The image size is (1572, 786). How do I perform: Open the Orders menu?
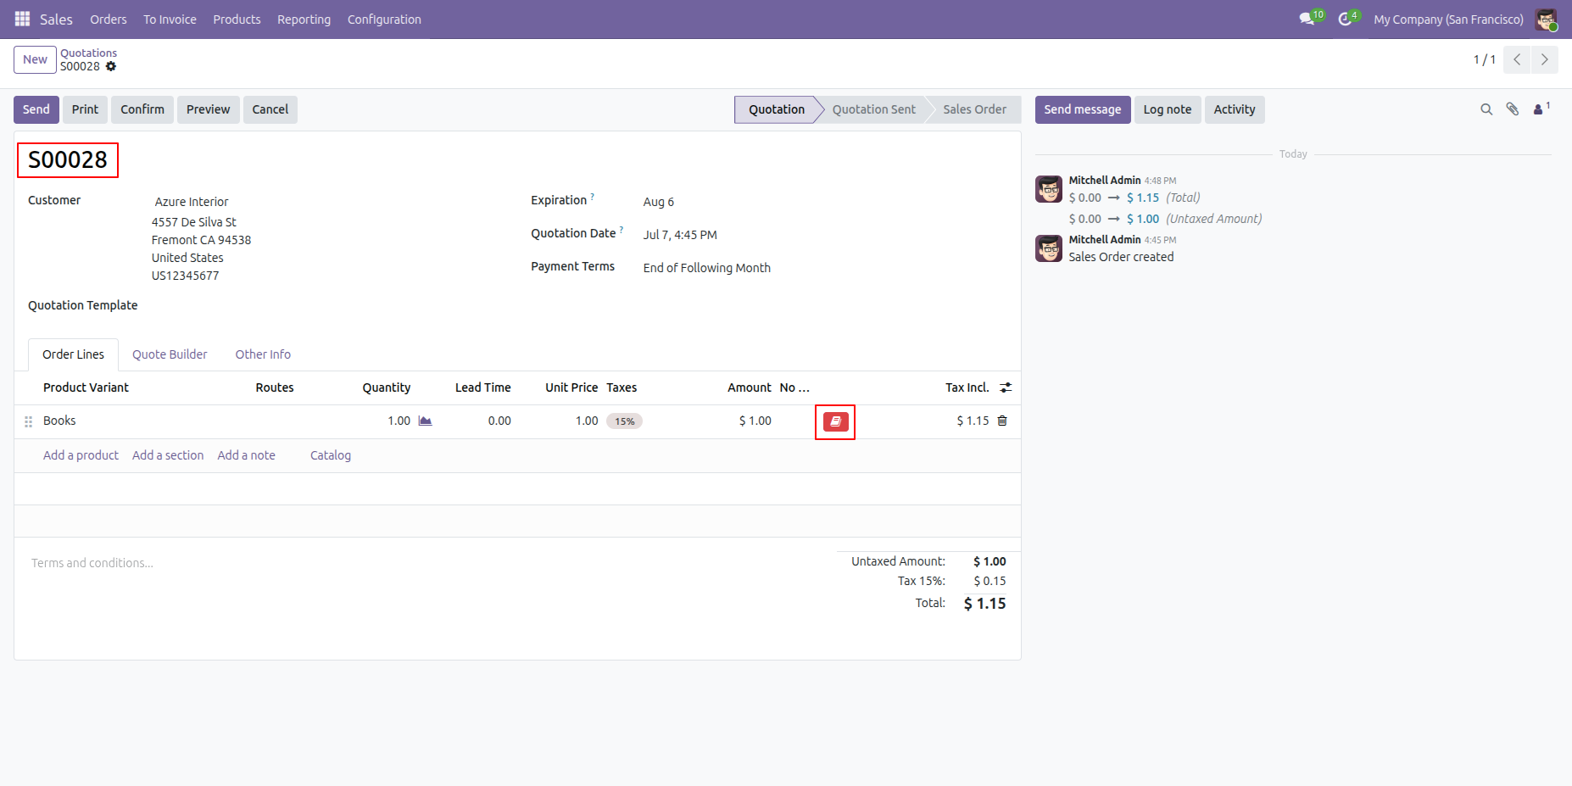point(109,19)
